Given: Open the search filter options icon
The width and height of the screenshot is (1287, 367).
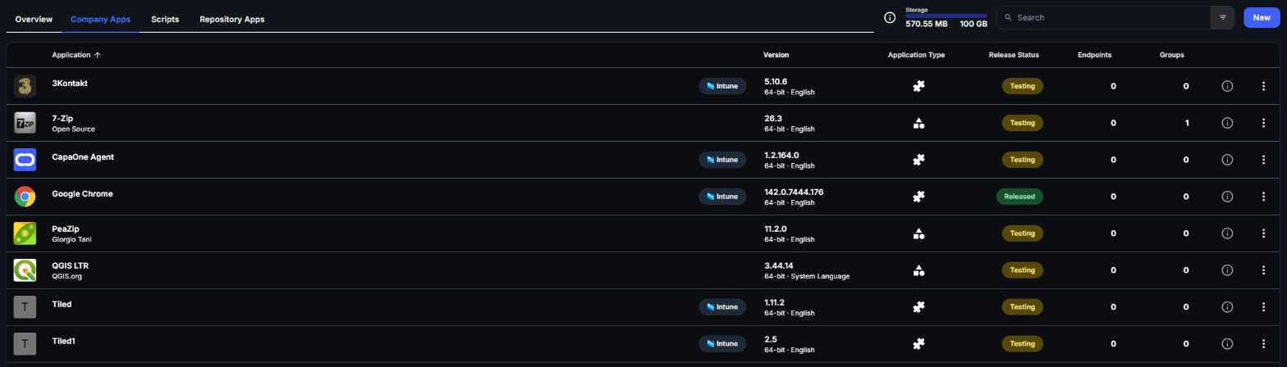Looking at the screenshot, I should coord(1222,17).
